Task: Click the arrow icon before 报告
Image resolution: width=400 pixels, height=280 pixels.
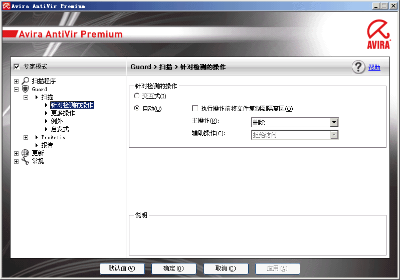Action: pyautogui.click(x=37, y=145)
